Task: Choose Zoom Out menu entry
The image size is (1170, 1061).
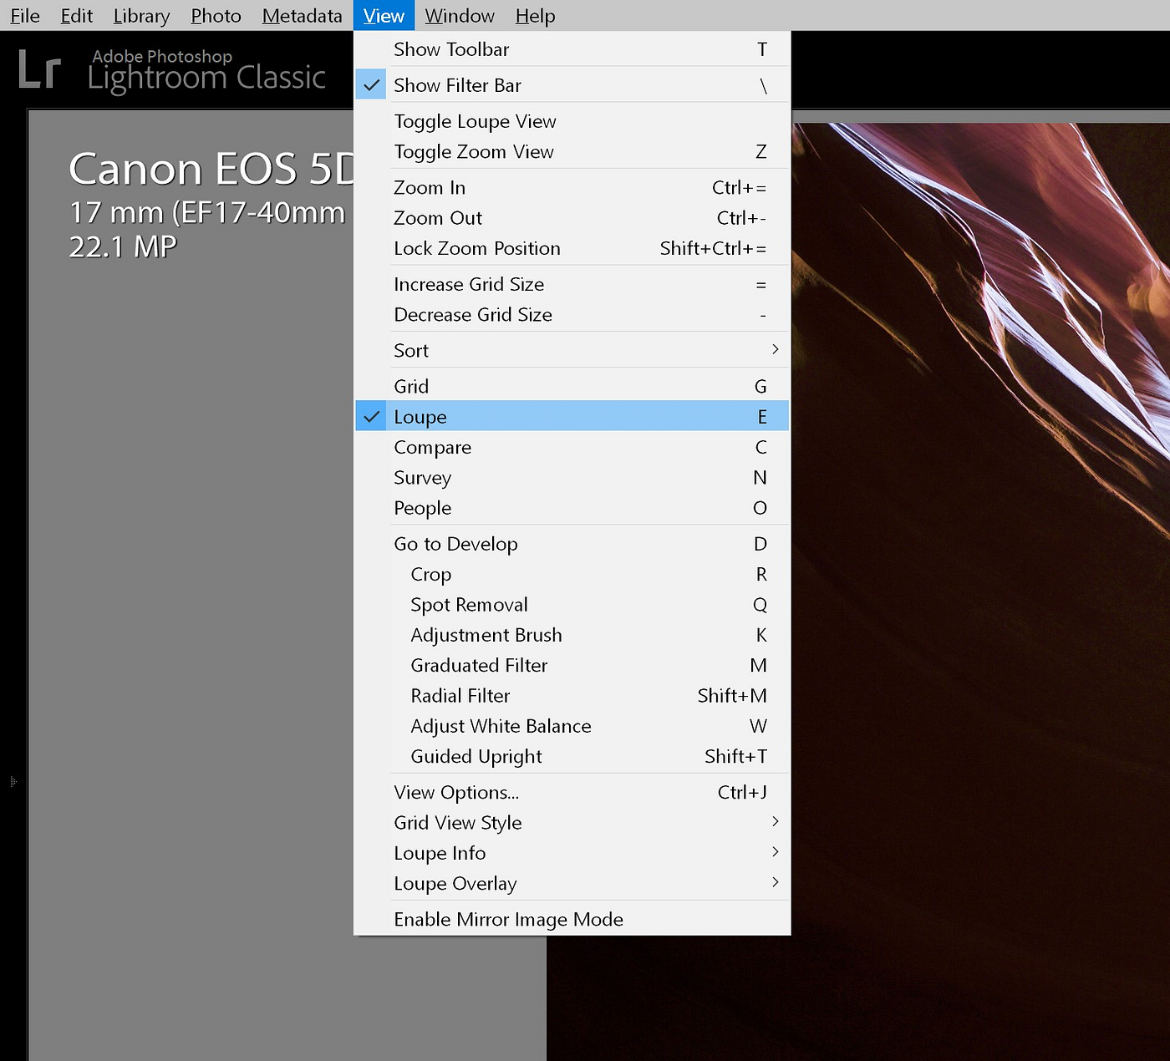Action: pyautogui.click(x=572, y=218)
